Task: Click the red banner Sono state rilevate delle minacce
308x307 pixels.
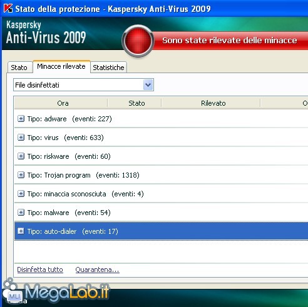Action: pyautogui.click(x=230, y=41)
